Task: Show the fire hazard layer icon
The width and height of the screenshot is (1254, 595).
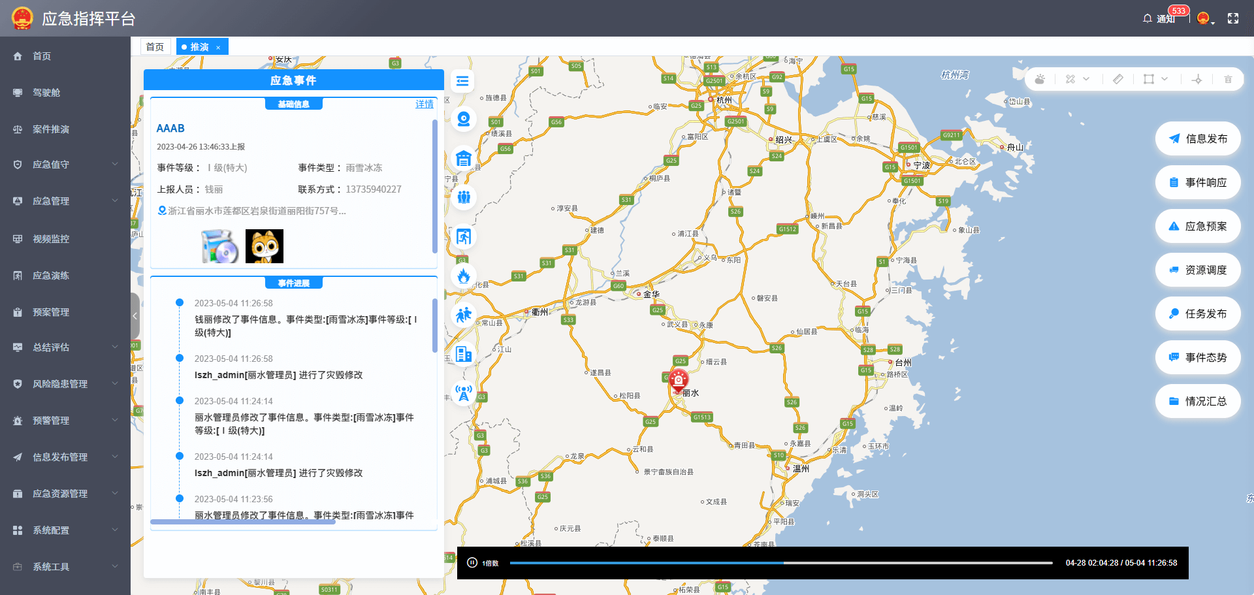Action: point(464,276)
